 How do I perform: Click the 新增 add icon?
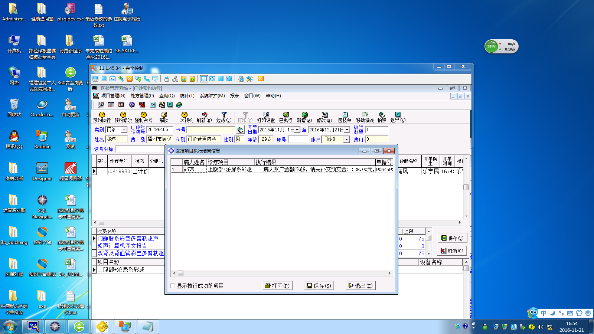(304, 117)
